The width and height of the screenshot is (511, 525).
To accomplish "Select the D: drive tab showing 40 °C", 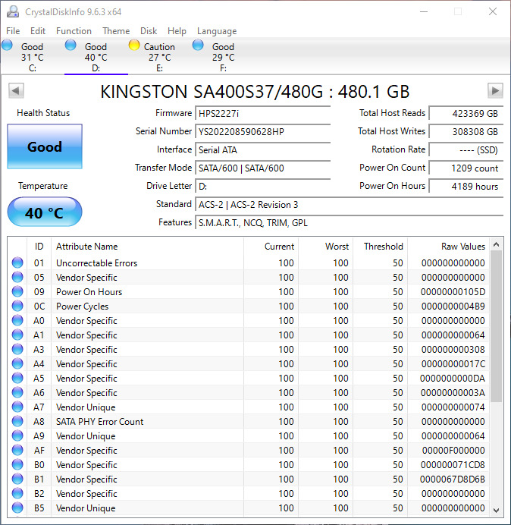I will point(96,57).
